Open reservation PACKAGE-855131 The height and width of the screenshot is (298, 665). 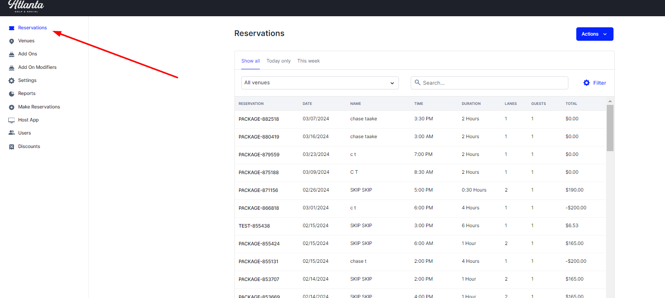[x=258, y=262]
